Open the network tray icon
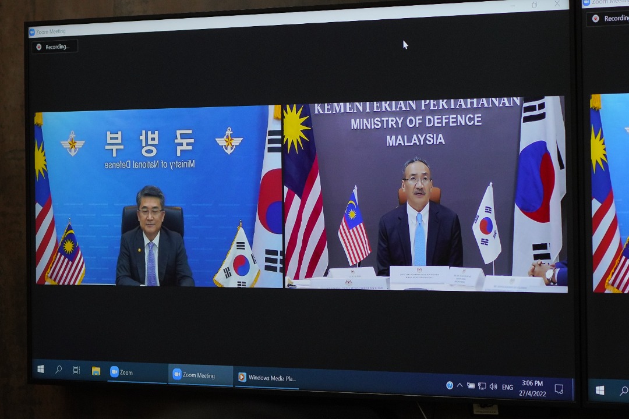Viewport: 629px width, 419px height. (482, 386)
